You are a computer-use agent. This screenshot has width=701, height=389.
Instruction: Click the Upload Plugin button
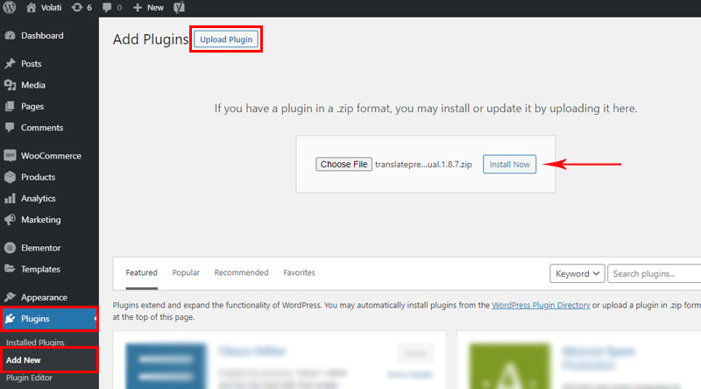[226, 39]
